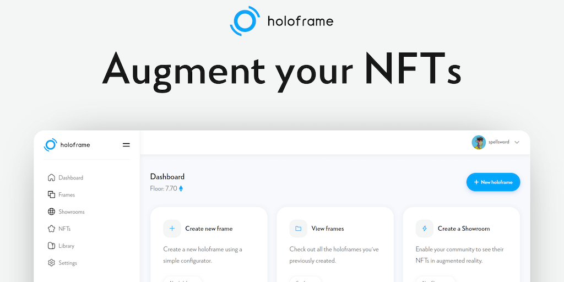This screenshot has width=564, height=282.
Task: Click the spellsword avatar picture
Action: coord(479,143)
